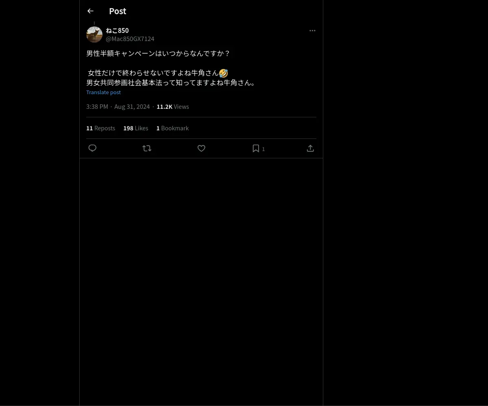Show the 198 Likes list
The image size is (488, 406).
coord(136,128)
